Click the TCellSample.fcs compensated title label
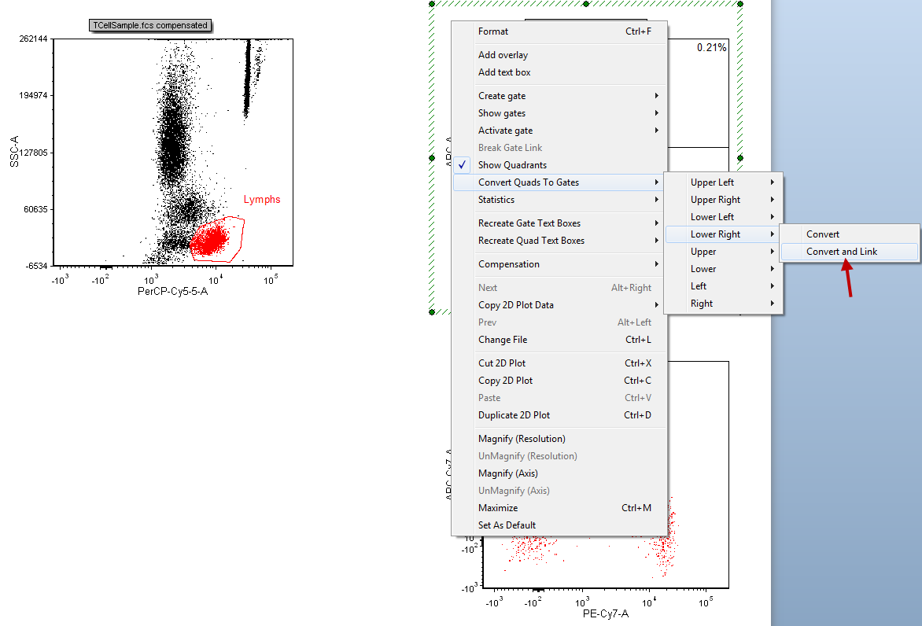Viewport: 922px width, 626px height. point(150,25)
